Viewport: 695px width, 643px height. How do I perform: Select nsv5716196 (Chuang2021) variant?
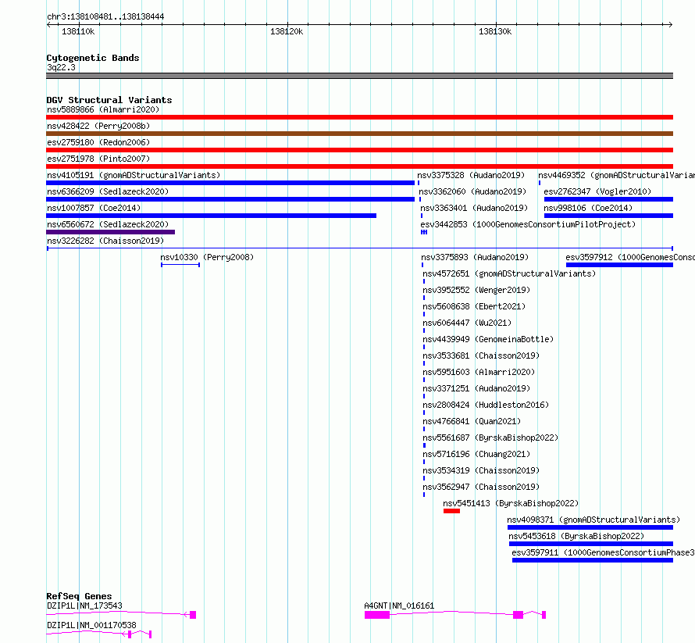[x=476, y=454]
